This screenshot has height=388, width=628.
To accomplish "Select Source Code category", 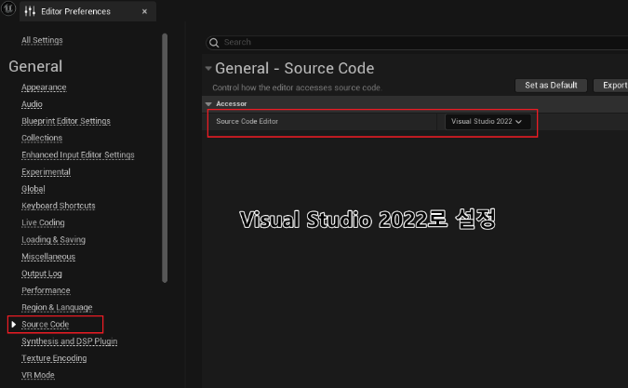I will pos(46,325).
